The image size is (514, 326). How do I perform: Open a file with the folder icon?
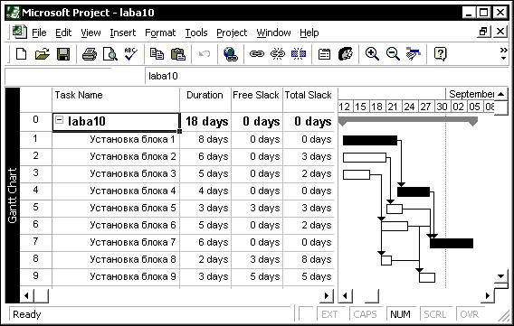(x=43, y=53)
